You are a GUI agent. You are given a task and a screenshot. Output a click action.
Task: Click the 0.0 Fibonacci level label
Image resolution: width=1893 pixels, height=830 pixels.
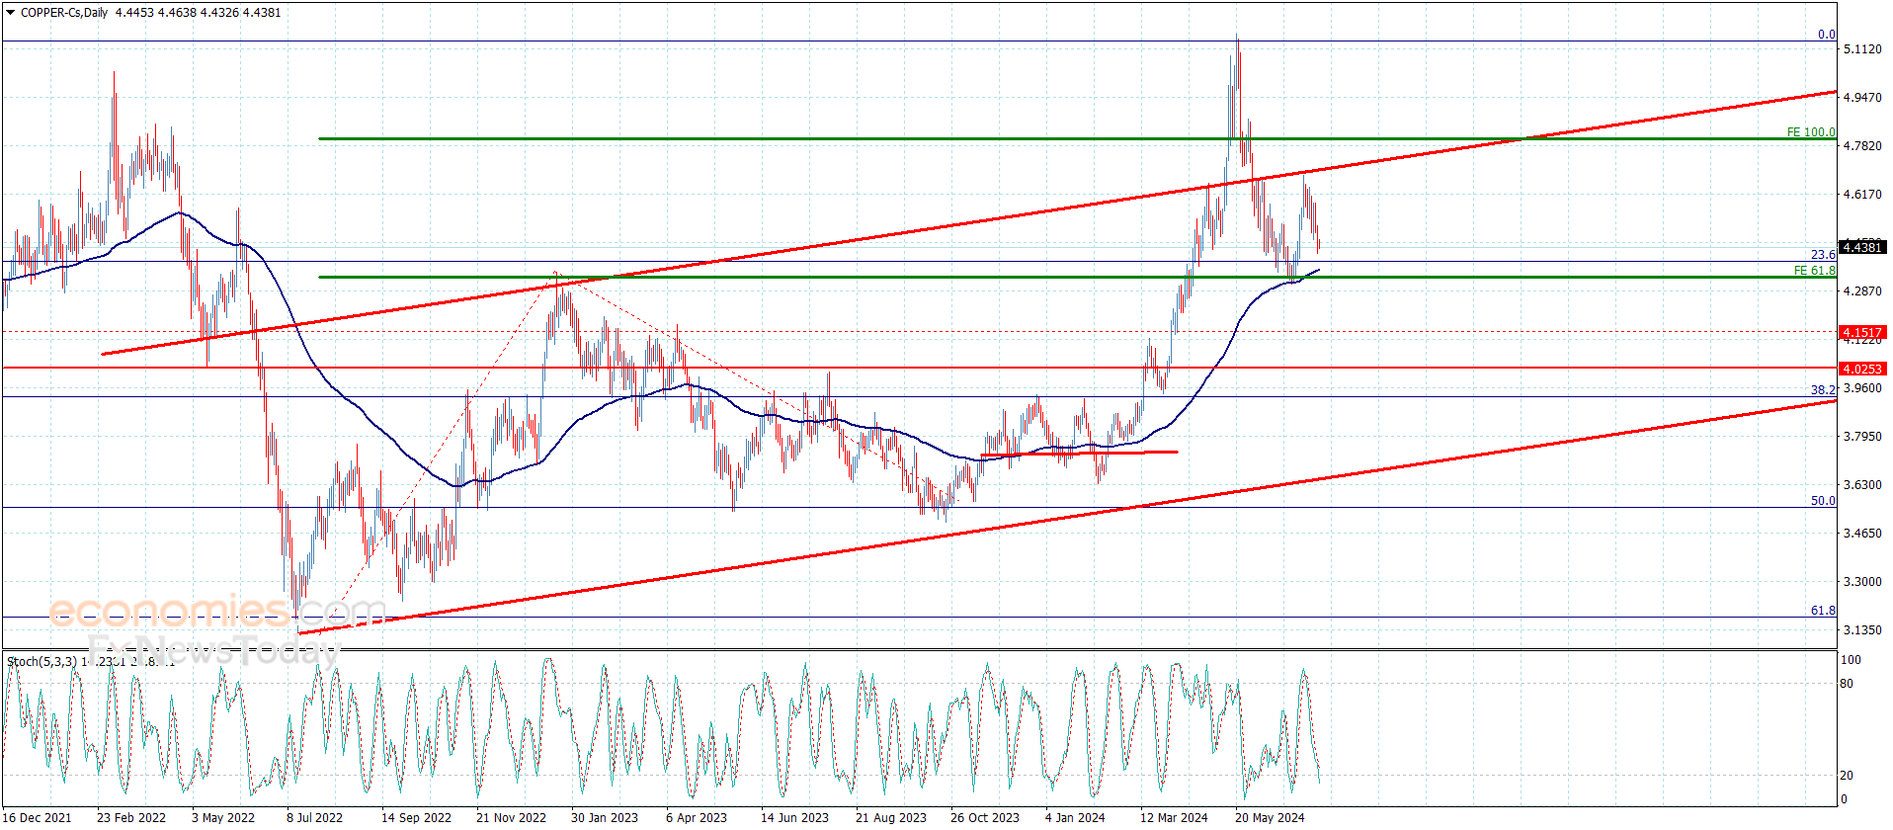[1827, 35]
